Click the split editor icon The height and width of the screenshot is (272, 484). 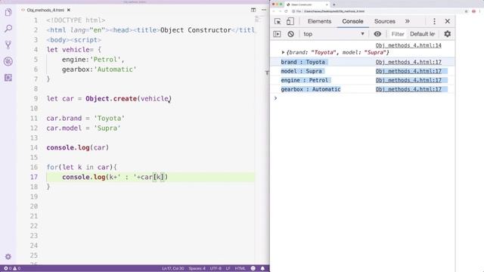(x=253, y=10)
